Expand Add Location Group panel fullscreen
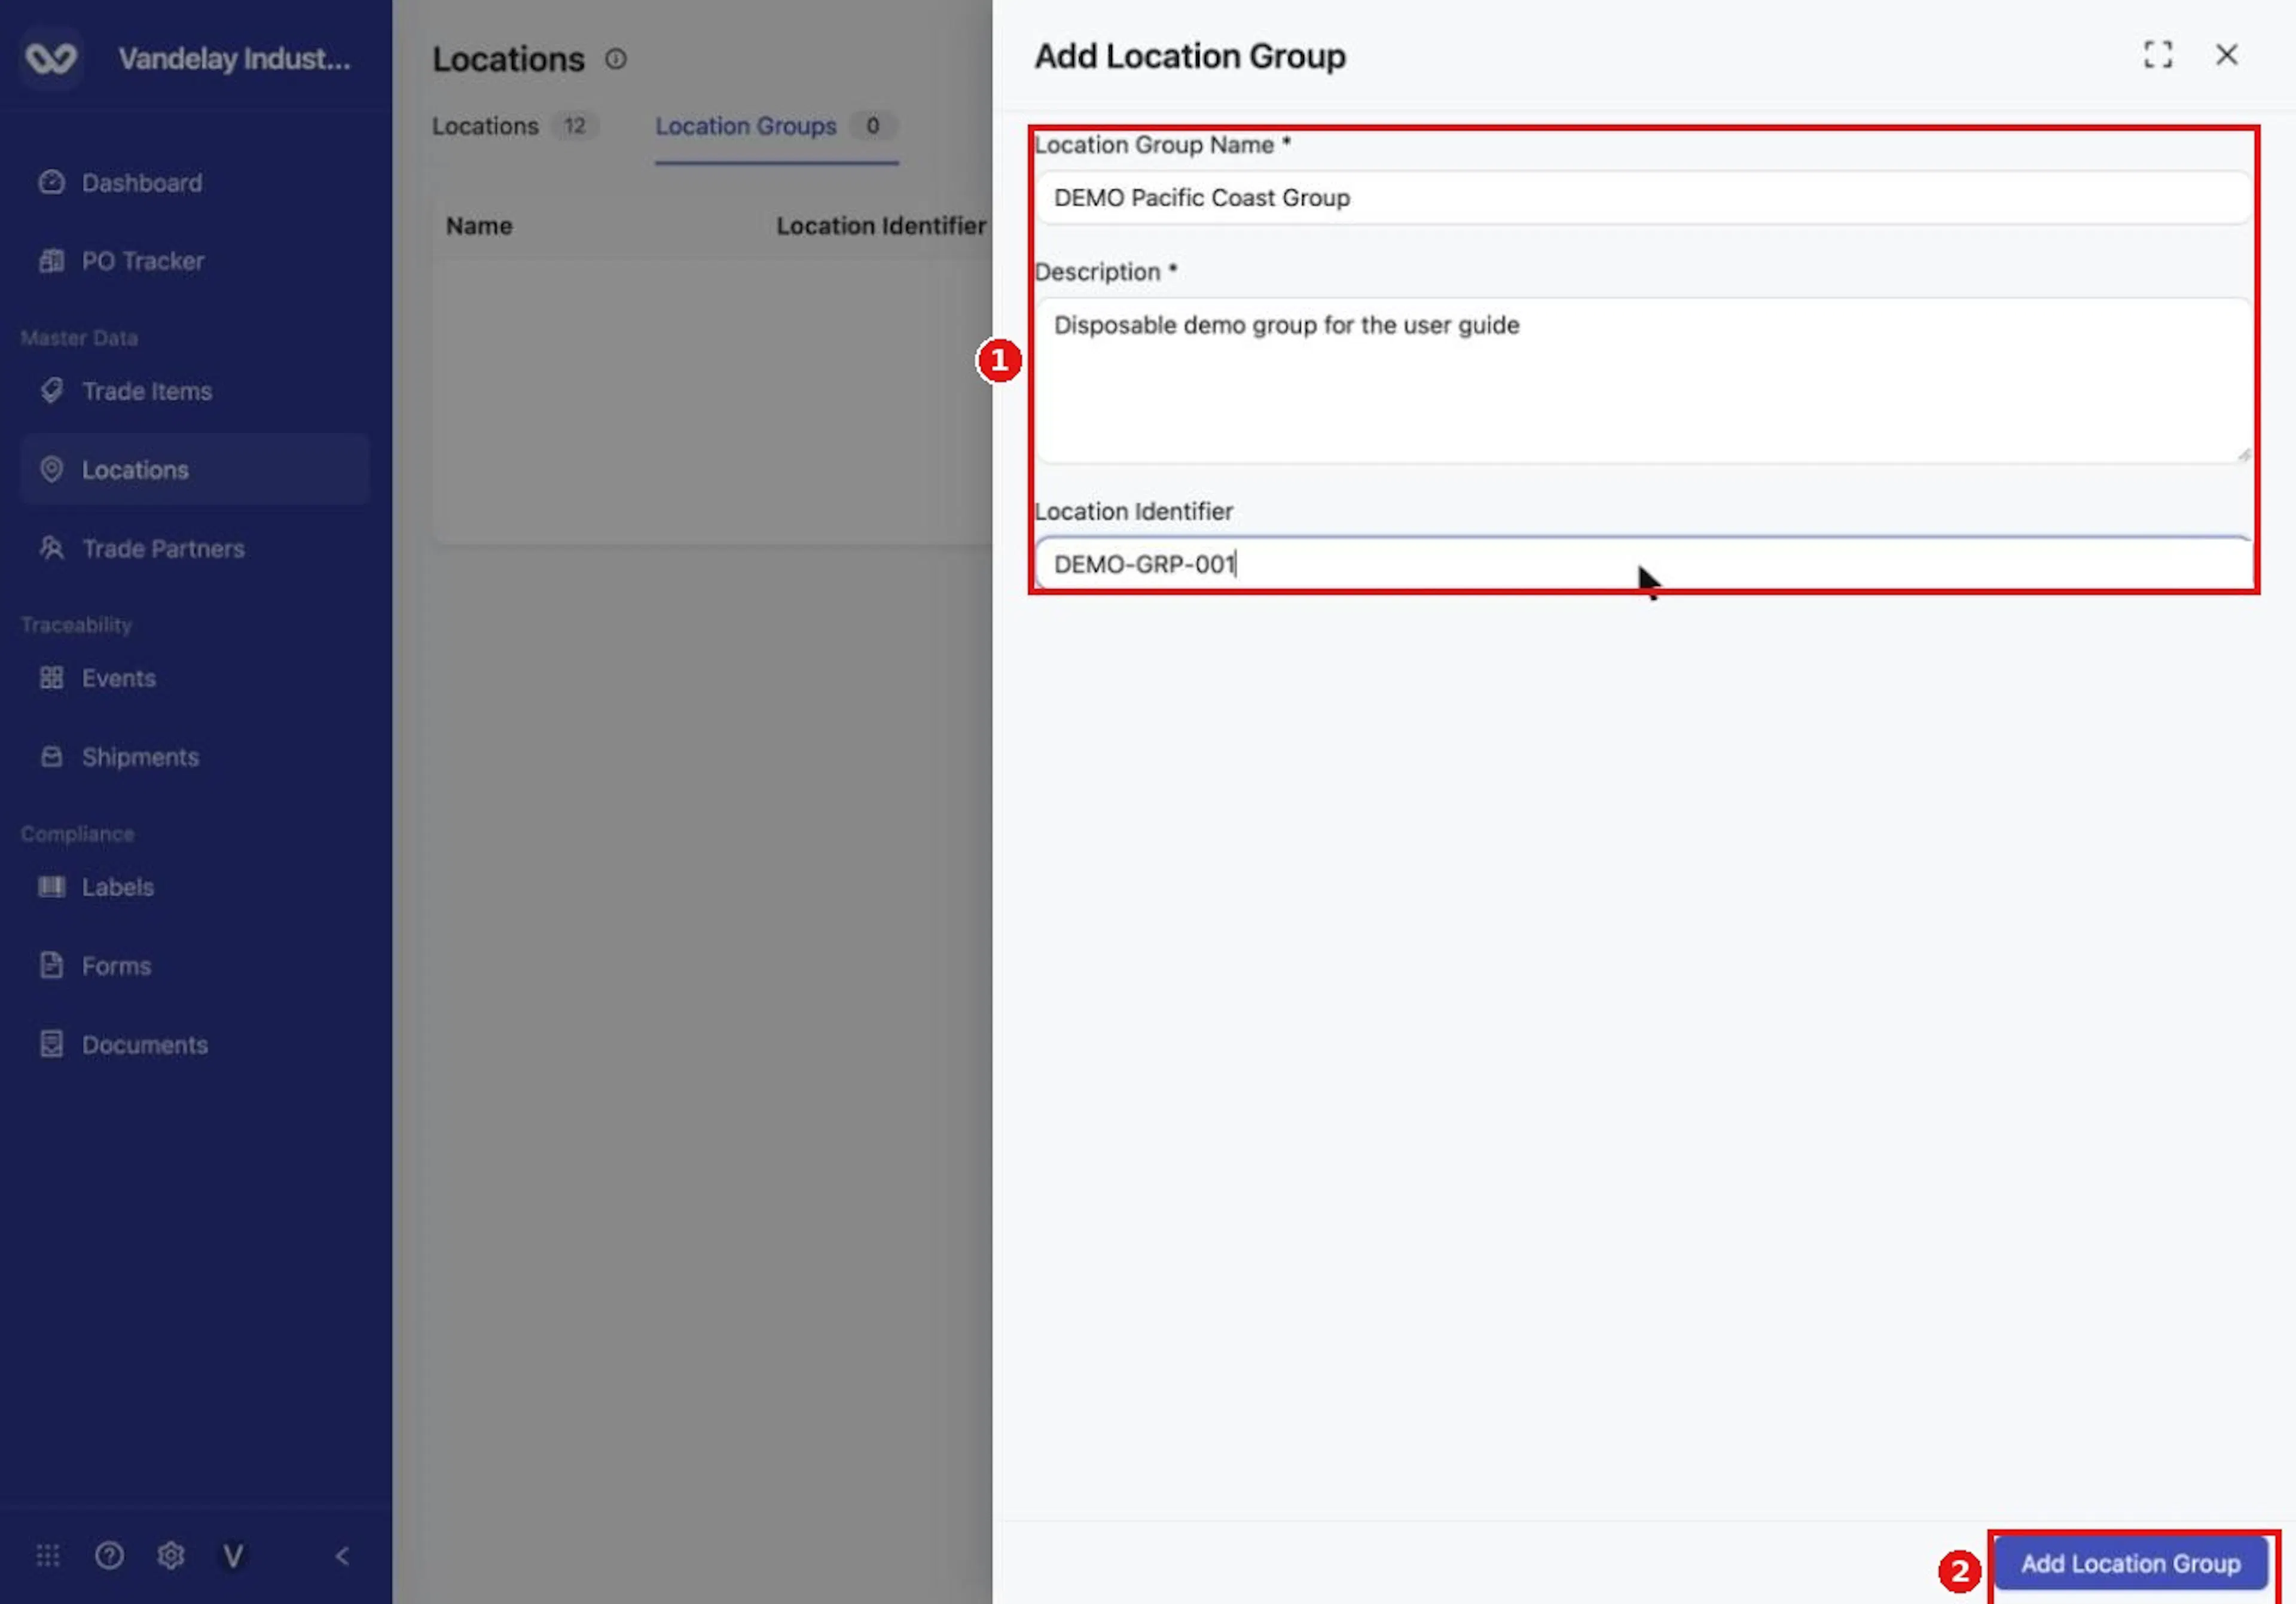 click(x=2157, y=55)
